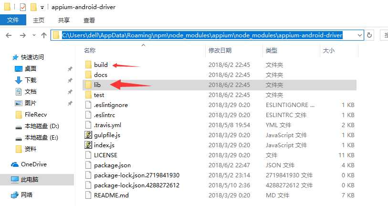Click the New Folder quick access icon
388x206 pixels.
tap(33, 7)
